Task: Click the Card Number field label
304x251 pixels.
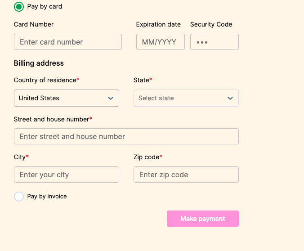Action: [x=34, y=24]
